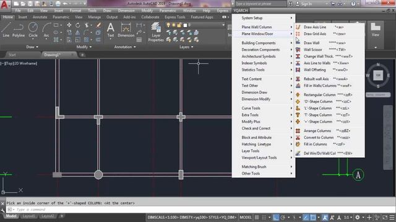Select the Arc tool

click(46, 30)
